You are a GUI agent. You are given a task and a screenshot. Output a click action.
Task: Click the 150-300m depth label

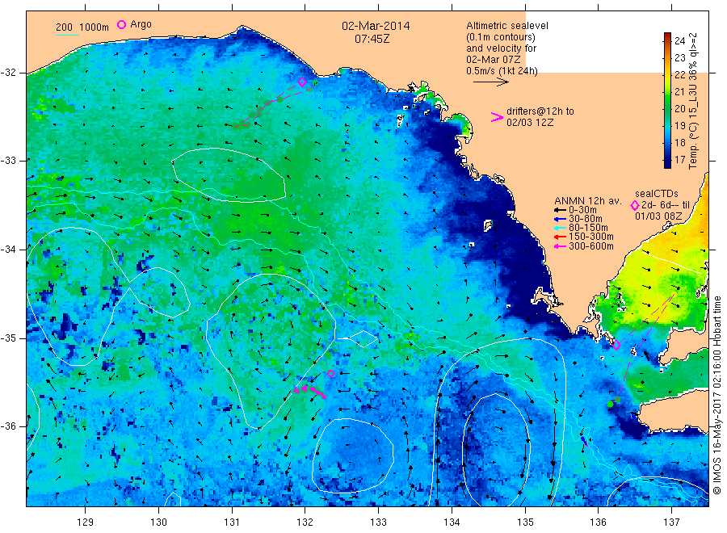pyautogui.click(x=590, y=237)
